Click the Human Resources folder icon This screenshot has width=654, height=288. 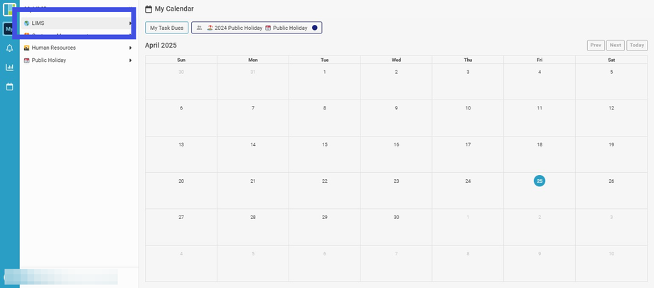click(27, 48)
